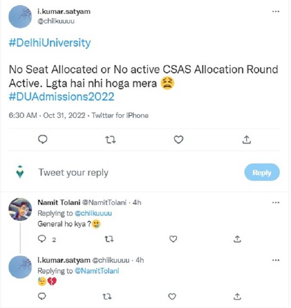The height and width of the screenshot is (308, 291).
Task: Open Namit Tolani's profile picture
Action: [20, 209]
